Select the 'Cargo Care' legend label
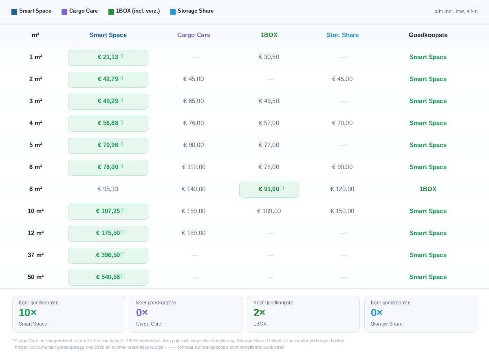Viewport: 489px width, 361px height. [84, 11]
